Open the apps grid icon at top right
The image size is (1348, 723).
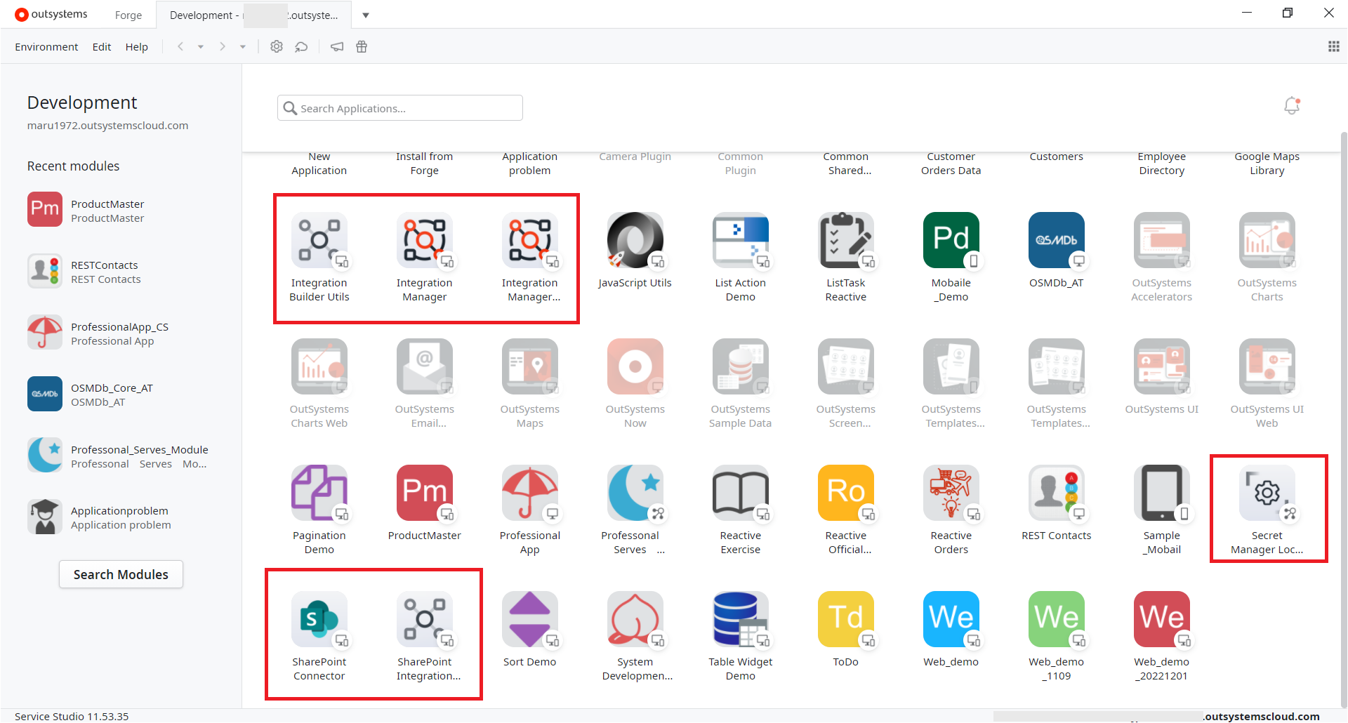1333,47
